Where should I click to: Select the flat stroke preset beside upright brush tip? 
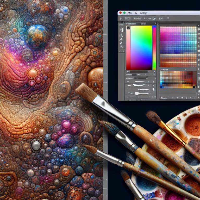[x=144, y=90]
